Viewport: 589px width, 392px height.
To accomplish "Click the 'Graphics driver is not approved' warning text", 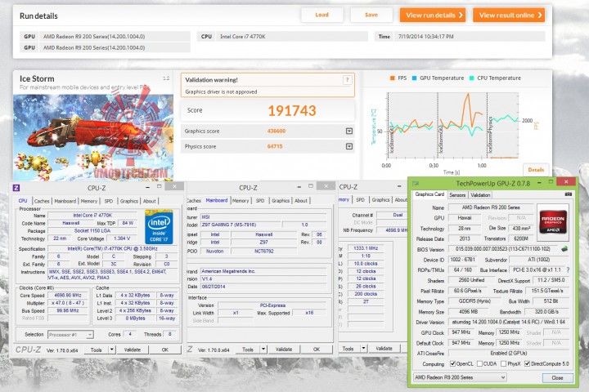I will click(x=221, y=91).
